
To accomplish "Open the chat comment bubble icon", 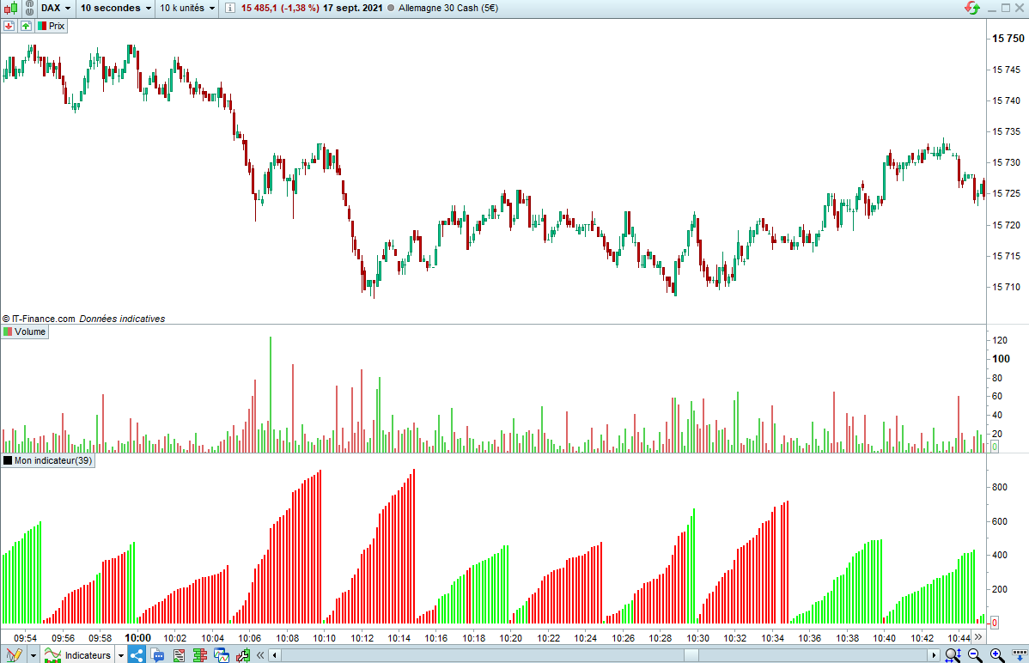I will click(157, 654).
